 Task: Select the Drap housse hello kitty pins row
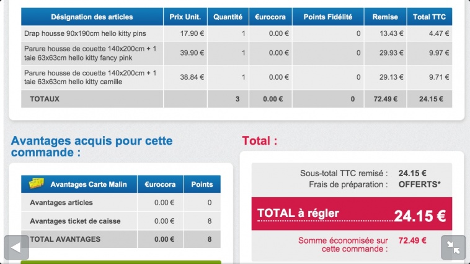(236, 33)
